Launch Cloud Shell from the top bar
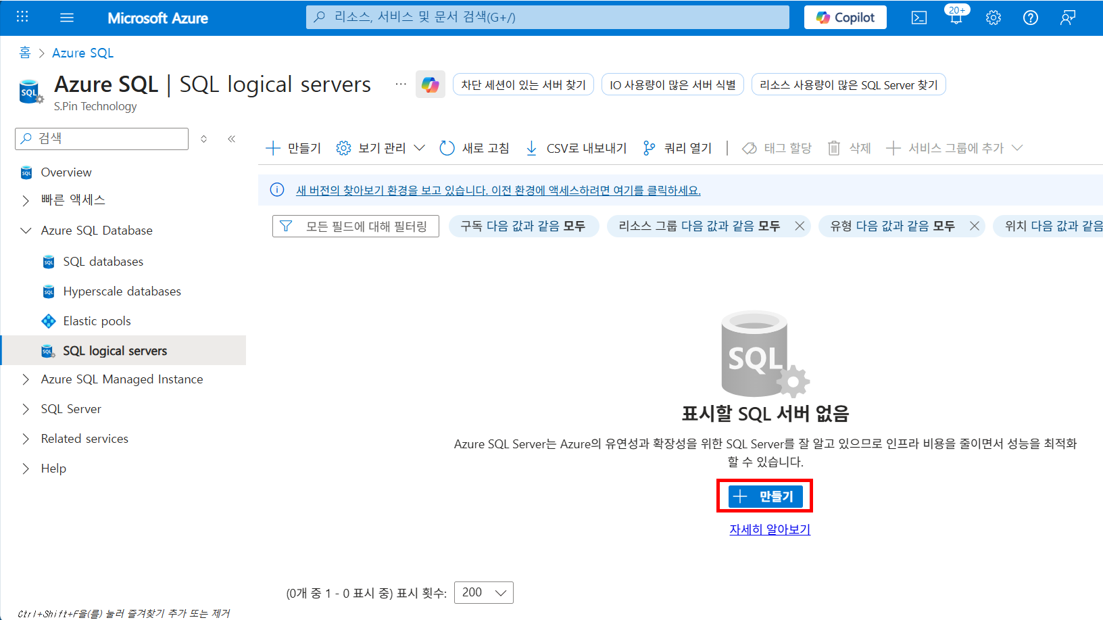This screenshot has height=620, width=1103. (919, 18)
